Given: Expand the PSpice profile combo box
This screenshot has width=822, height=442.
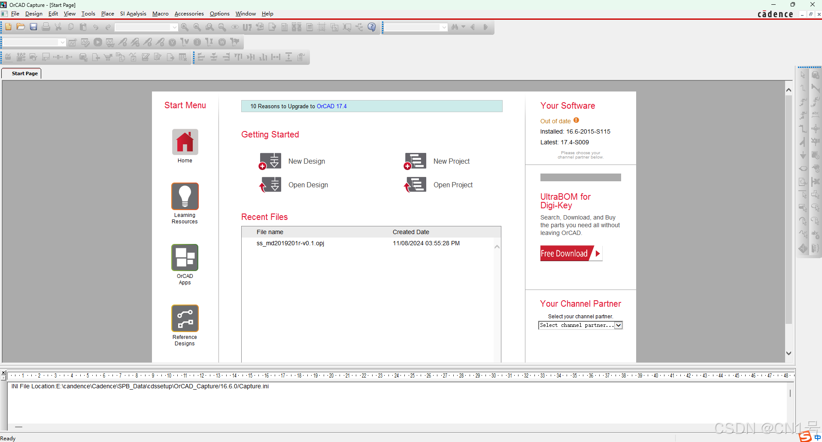Looking at the screenshot, I should point(63,42).
